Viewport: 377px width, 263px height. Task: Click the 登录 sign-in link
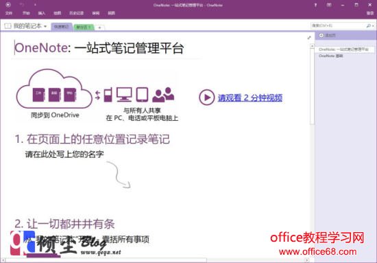pos(370,13)
